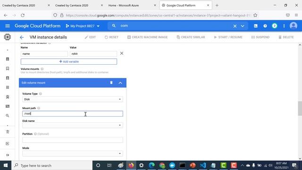Click the Google Cloud Platform logo text
The image size is (302, 170).
(38, 26)
